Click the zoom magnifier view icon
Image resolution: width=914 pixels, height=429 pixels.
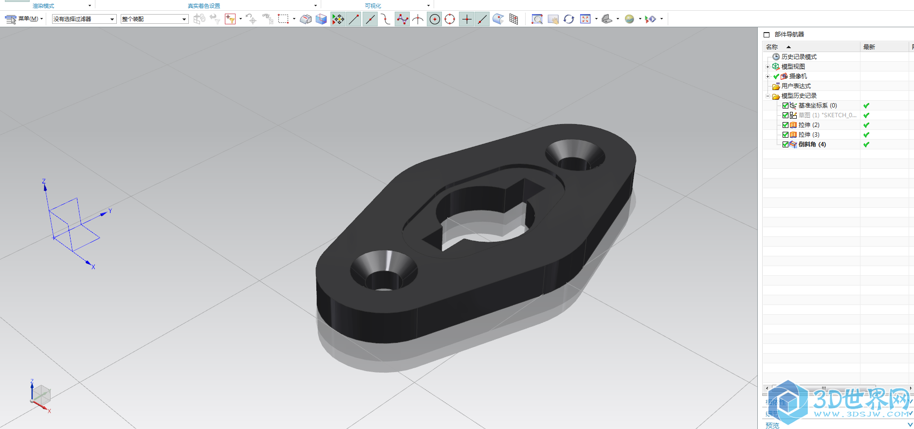(537, 19)
